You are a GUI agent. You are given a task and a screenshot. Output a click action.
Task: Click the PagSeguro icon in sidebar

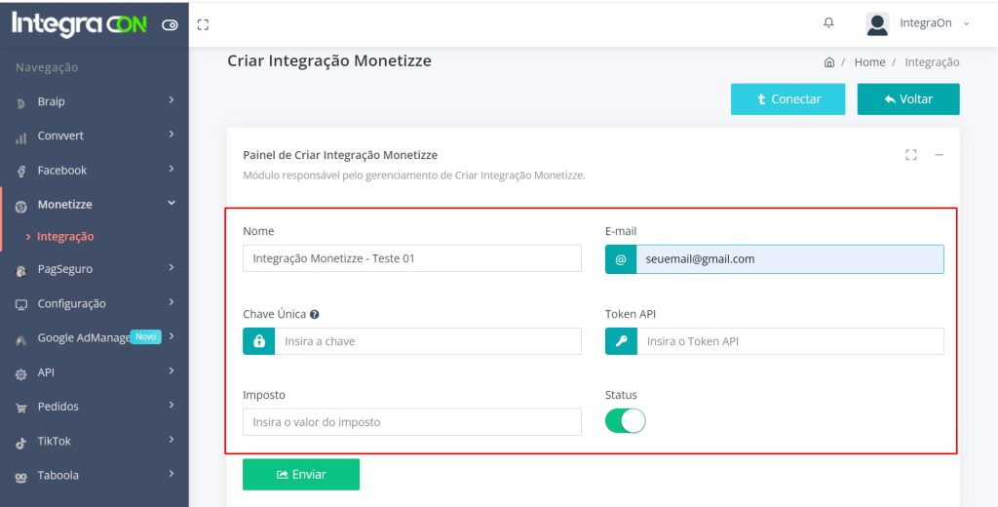click(21, 270)
